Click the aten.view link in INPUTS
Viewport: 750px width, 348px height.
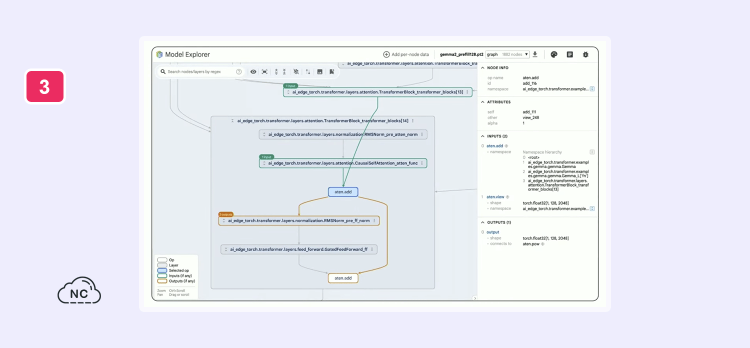point(495,197)
